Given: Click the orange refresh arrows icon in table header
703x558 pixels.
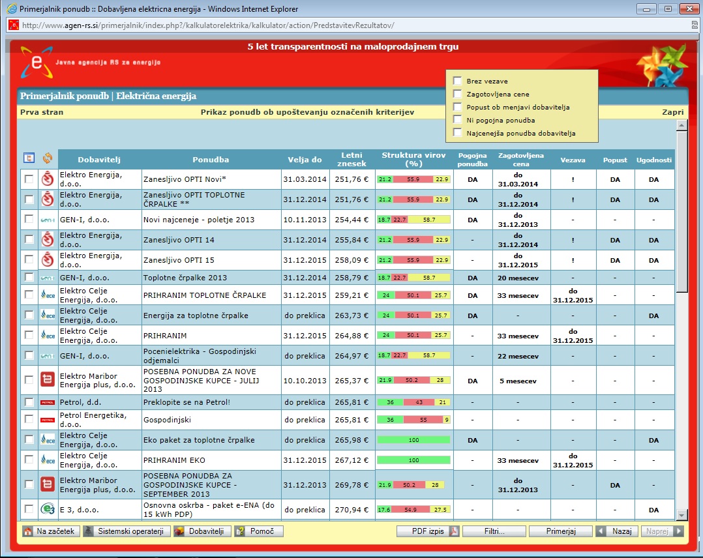Looking at the screenshot, I should click(48, 158).
